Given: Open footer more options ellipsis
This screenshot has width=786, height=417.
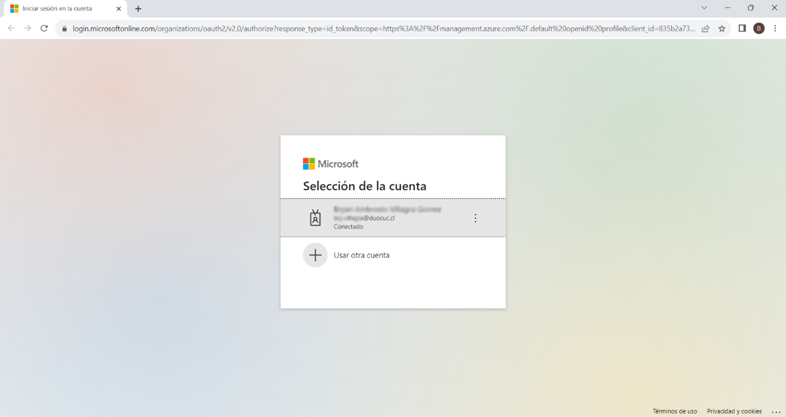Looking at the screenshot, I should (776, 412).
